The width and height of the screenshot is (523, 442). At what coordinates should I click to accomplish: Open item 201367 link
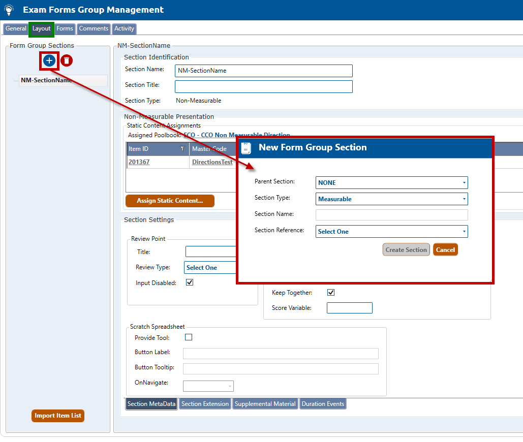[139, 162]
